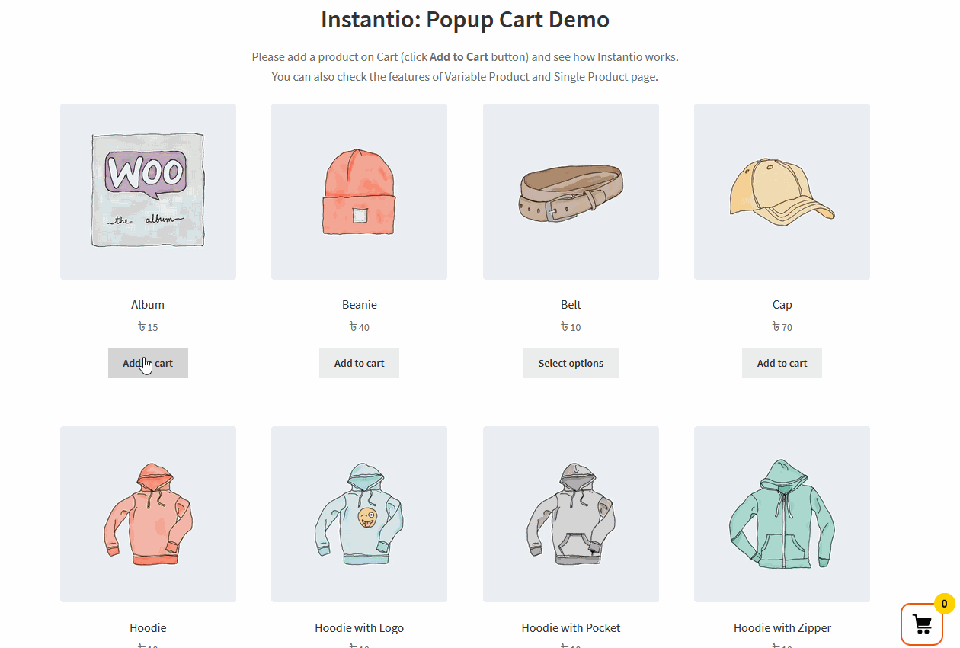Click the Hoodie with Zipper title
960x648 pixels.
tap(782, 627)
